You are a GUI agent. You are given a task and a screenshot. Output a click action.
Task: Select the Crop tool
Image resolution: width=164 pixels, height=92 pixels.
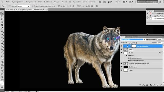coord(2,25)
